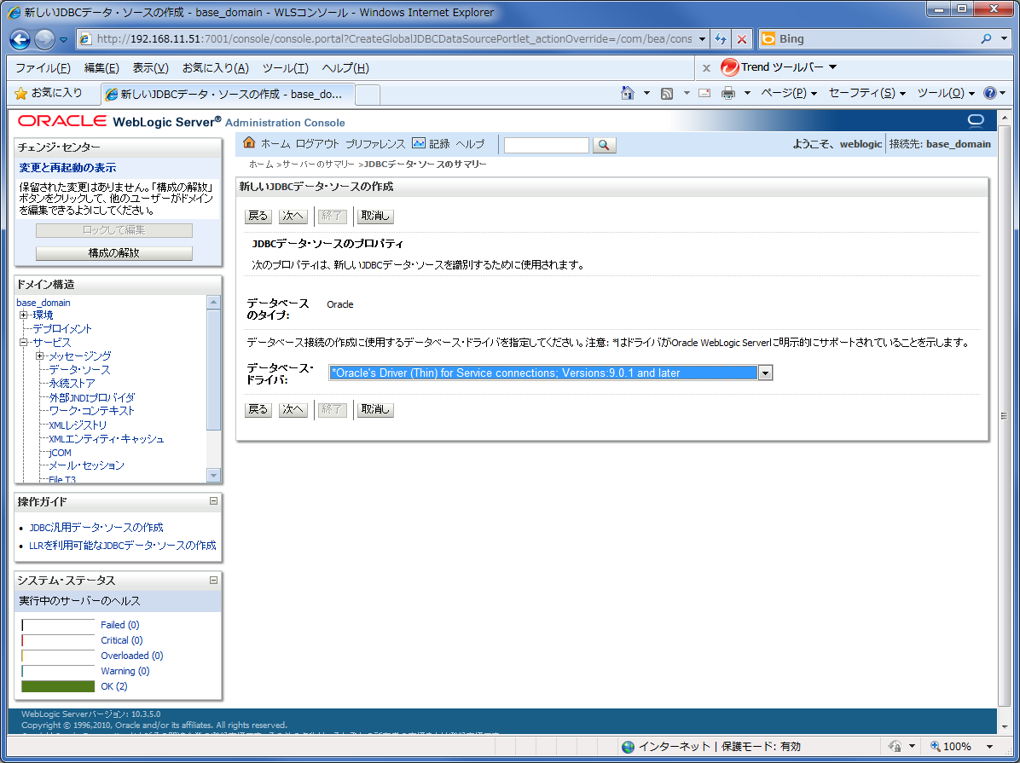
Task: Click the Trend Micro logo icon
Action: [x=730, y=67]
